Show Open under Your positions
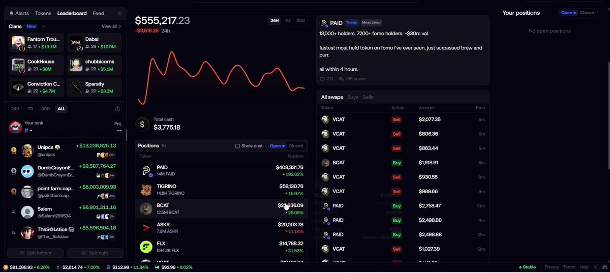Viewport: 610px width, 273px height. click(x=568, y=13)
